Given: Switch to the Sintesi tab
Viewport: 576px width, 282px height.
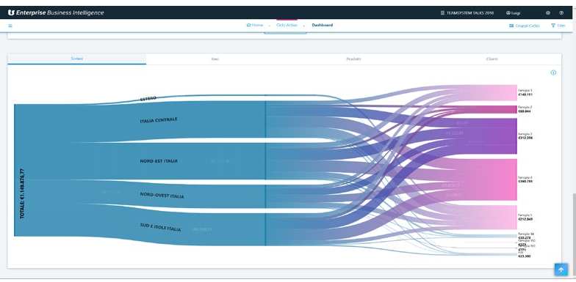Looking at the screenshot, I should click(76, 59).
